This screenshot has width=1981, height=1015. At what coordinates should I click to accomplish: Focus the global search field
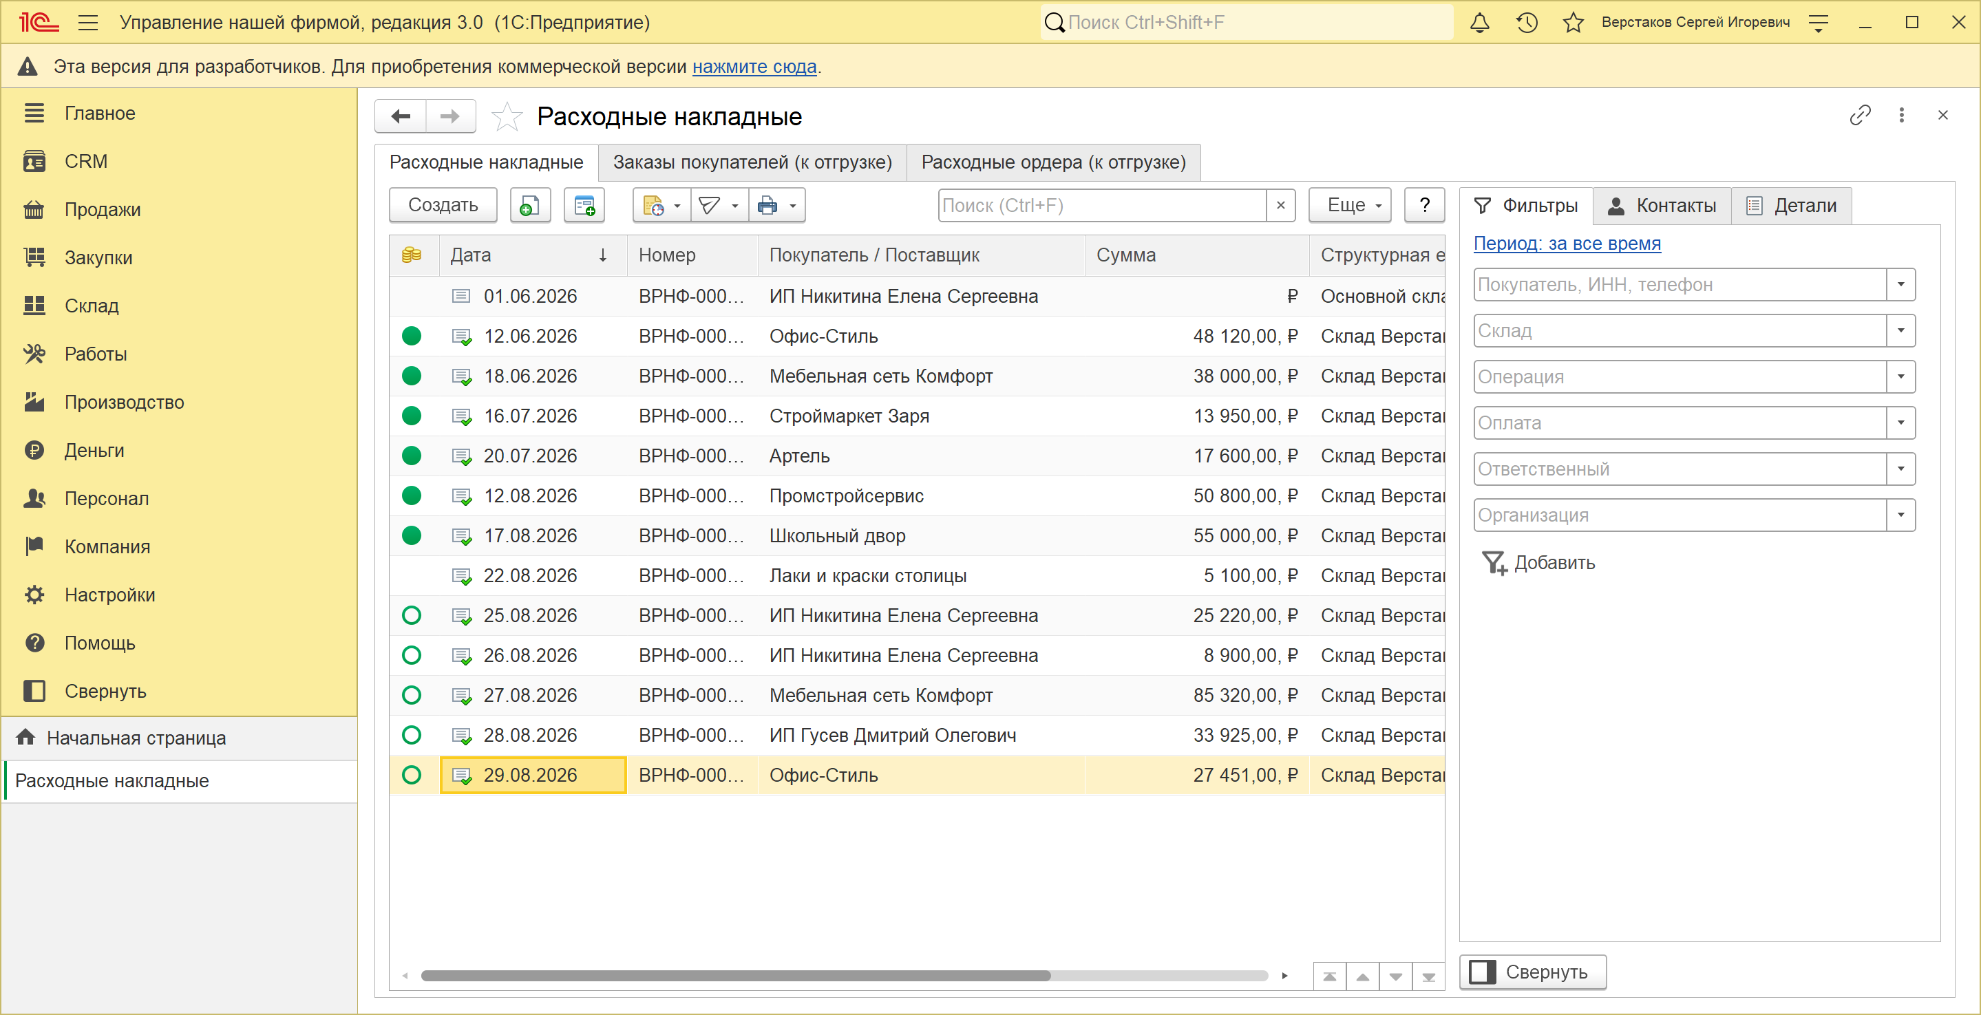(1247, 22)
